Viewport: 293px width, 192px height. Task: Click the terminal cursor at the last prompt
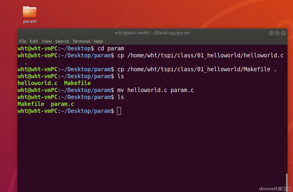(x=119, y=111)
